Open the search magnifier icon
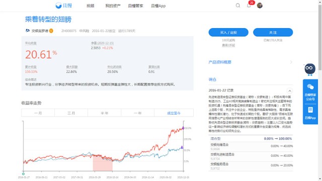This screenshot has height=181, width=322. coord(238,6)
